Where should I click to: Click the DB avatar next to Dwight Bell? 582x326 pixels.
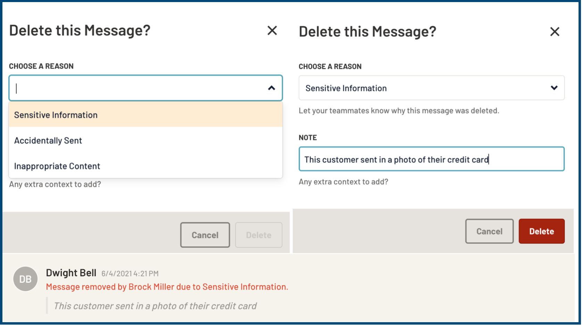[x=25, y=279]
